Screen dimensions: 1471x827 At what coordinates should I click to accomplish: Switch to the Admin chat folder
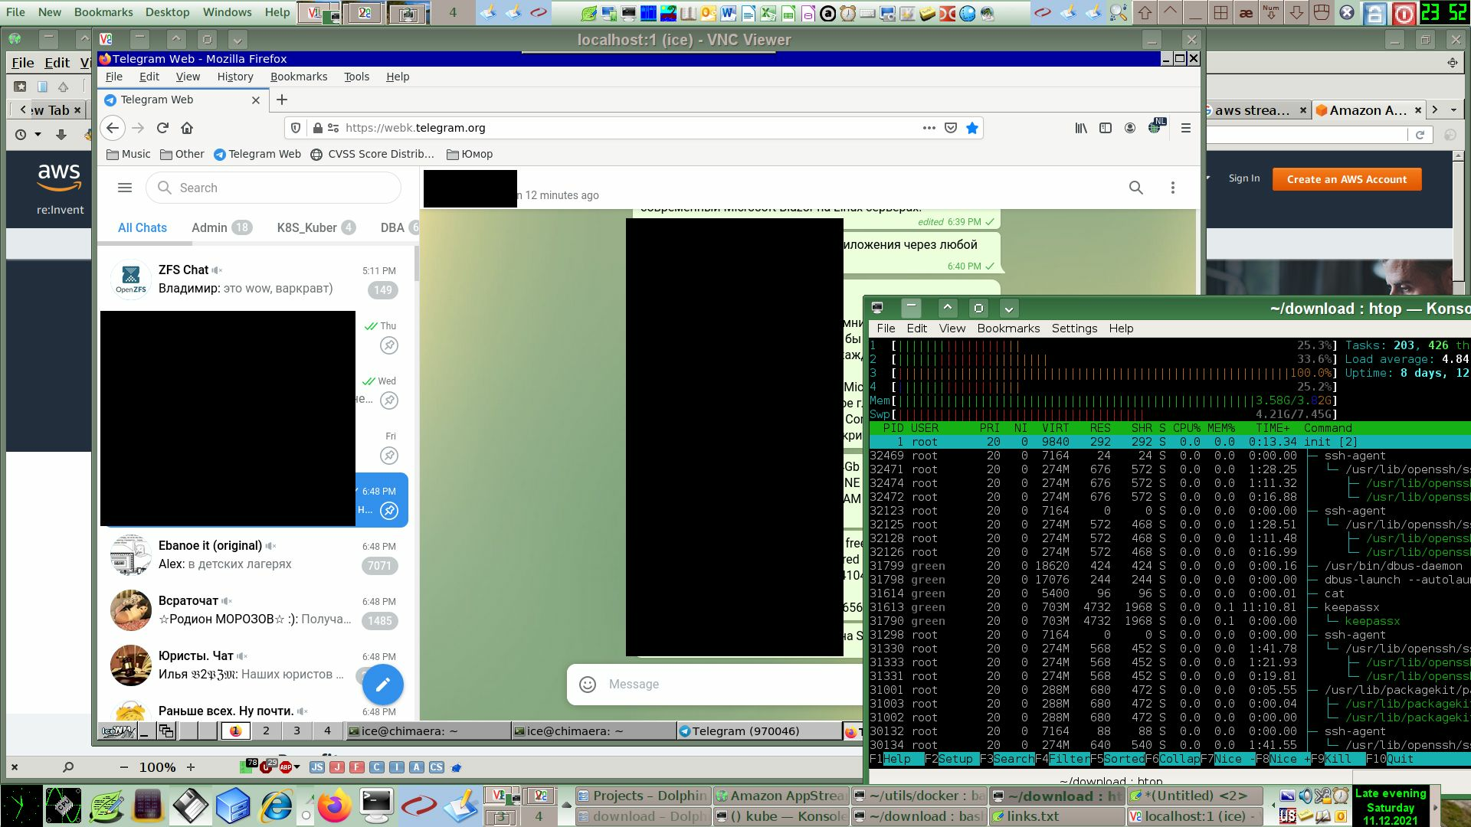point(221,227)
